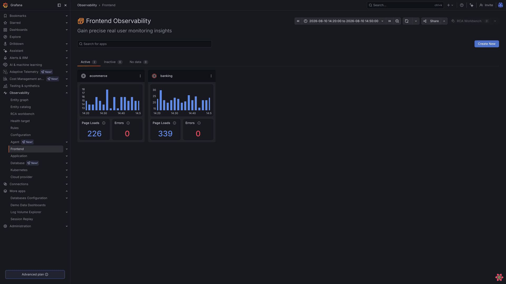Collapse the Observability sidebar section

(67, 93)
